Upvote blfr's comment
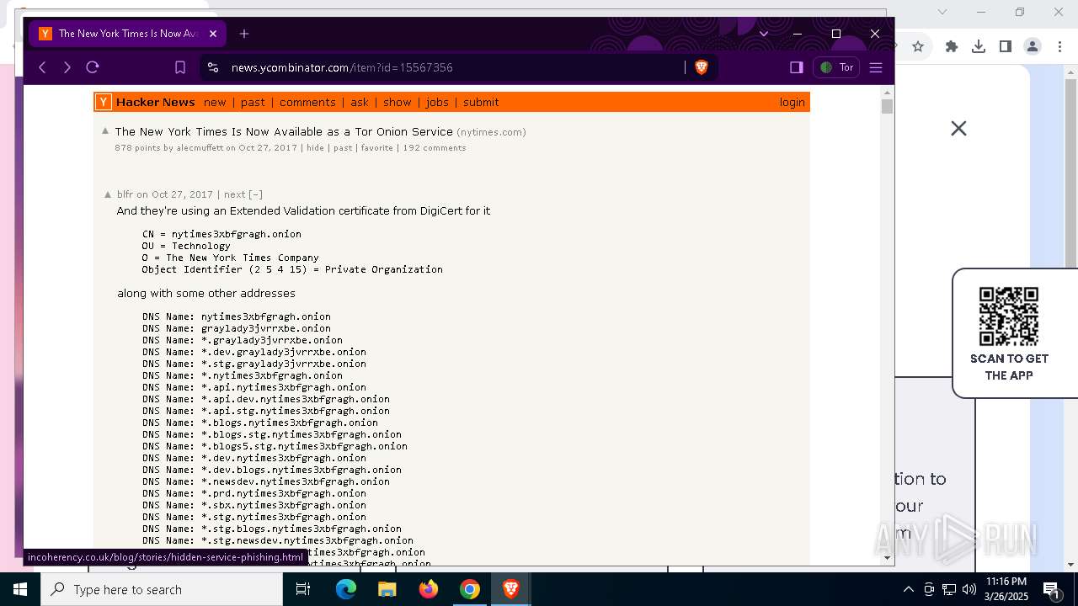This screenshot has width=1078, height=606. [108, 194]
